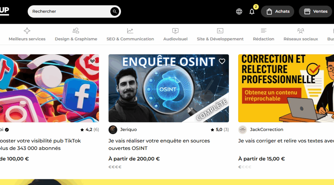The image size is (334, 185).
Task: Open OSINT sources ouvertes service title
Action: click(159, 145)
